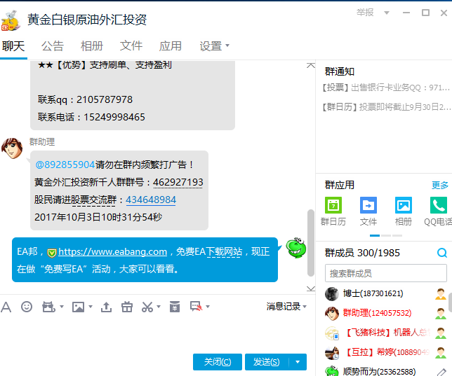Click the chat scroll down arrow
Screen dimensions: 452x376
pos(311,289)
